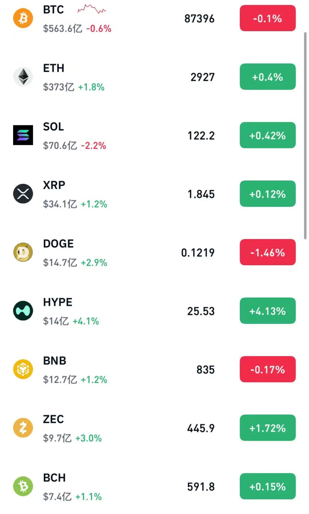Tap the Solana SOL logo icon

coord(23,135)
